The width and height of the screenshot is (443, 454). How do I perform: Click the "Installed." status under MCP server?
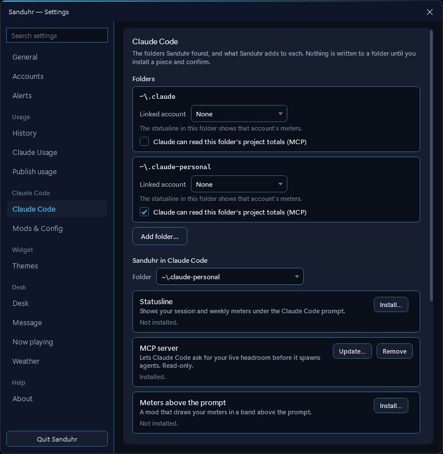coord(153,377)
